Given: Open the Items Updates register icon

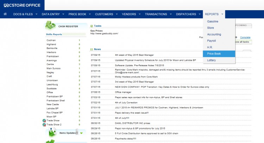Looking at the screenshot, I should pos(52,132).
